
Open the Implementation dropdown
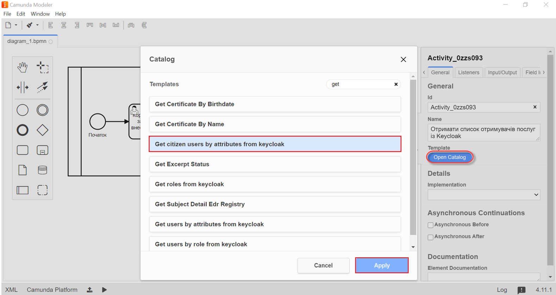[x=484, y=195]
